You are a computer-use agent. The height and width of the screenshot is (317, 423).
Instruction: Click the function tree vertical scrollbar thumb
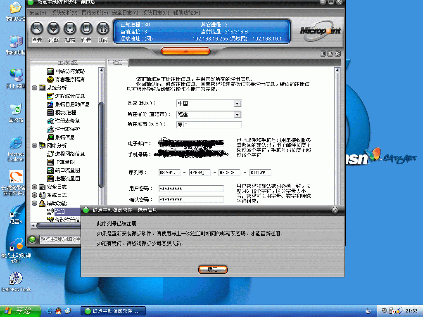[x=102, y=145]
